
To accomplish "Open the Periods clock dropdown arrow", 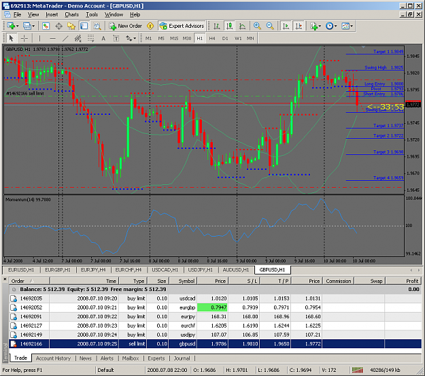I will [335, 27].
